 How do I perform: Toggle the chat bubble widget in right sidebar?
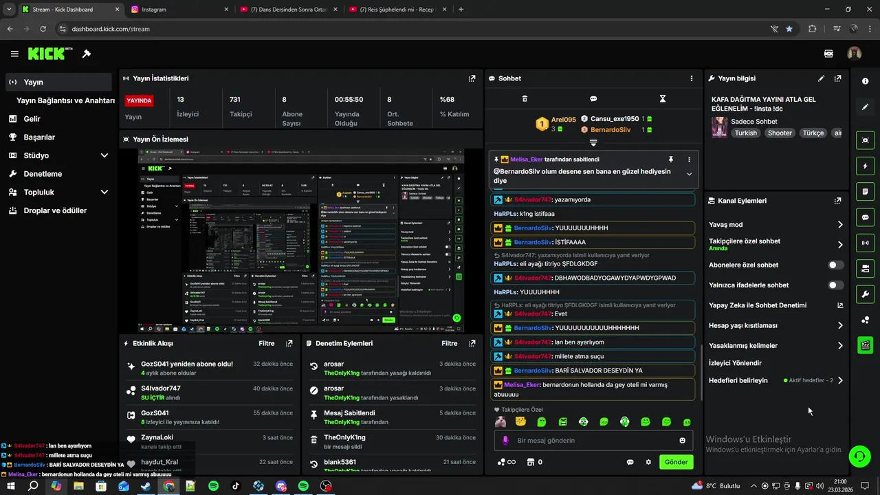(x=865, y=217)
